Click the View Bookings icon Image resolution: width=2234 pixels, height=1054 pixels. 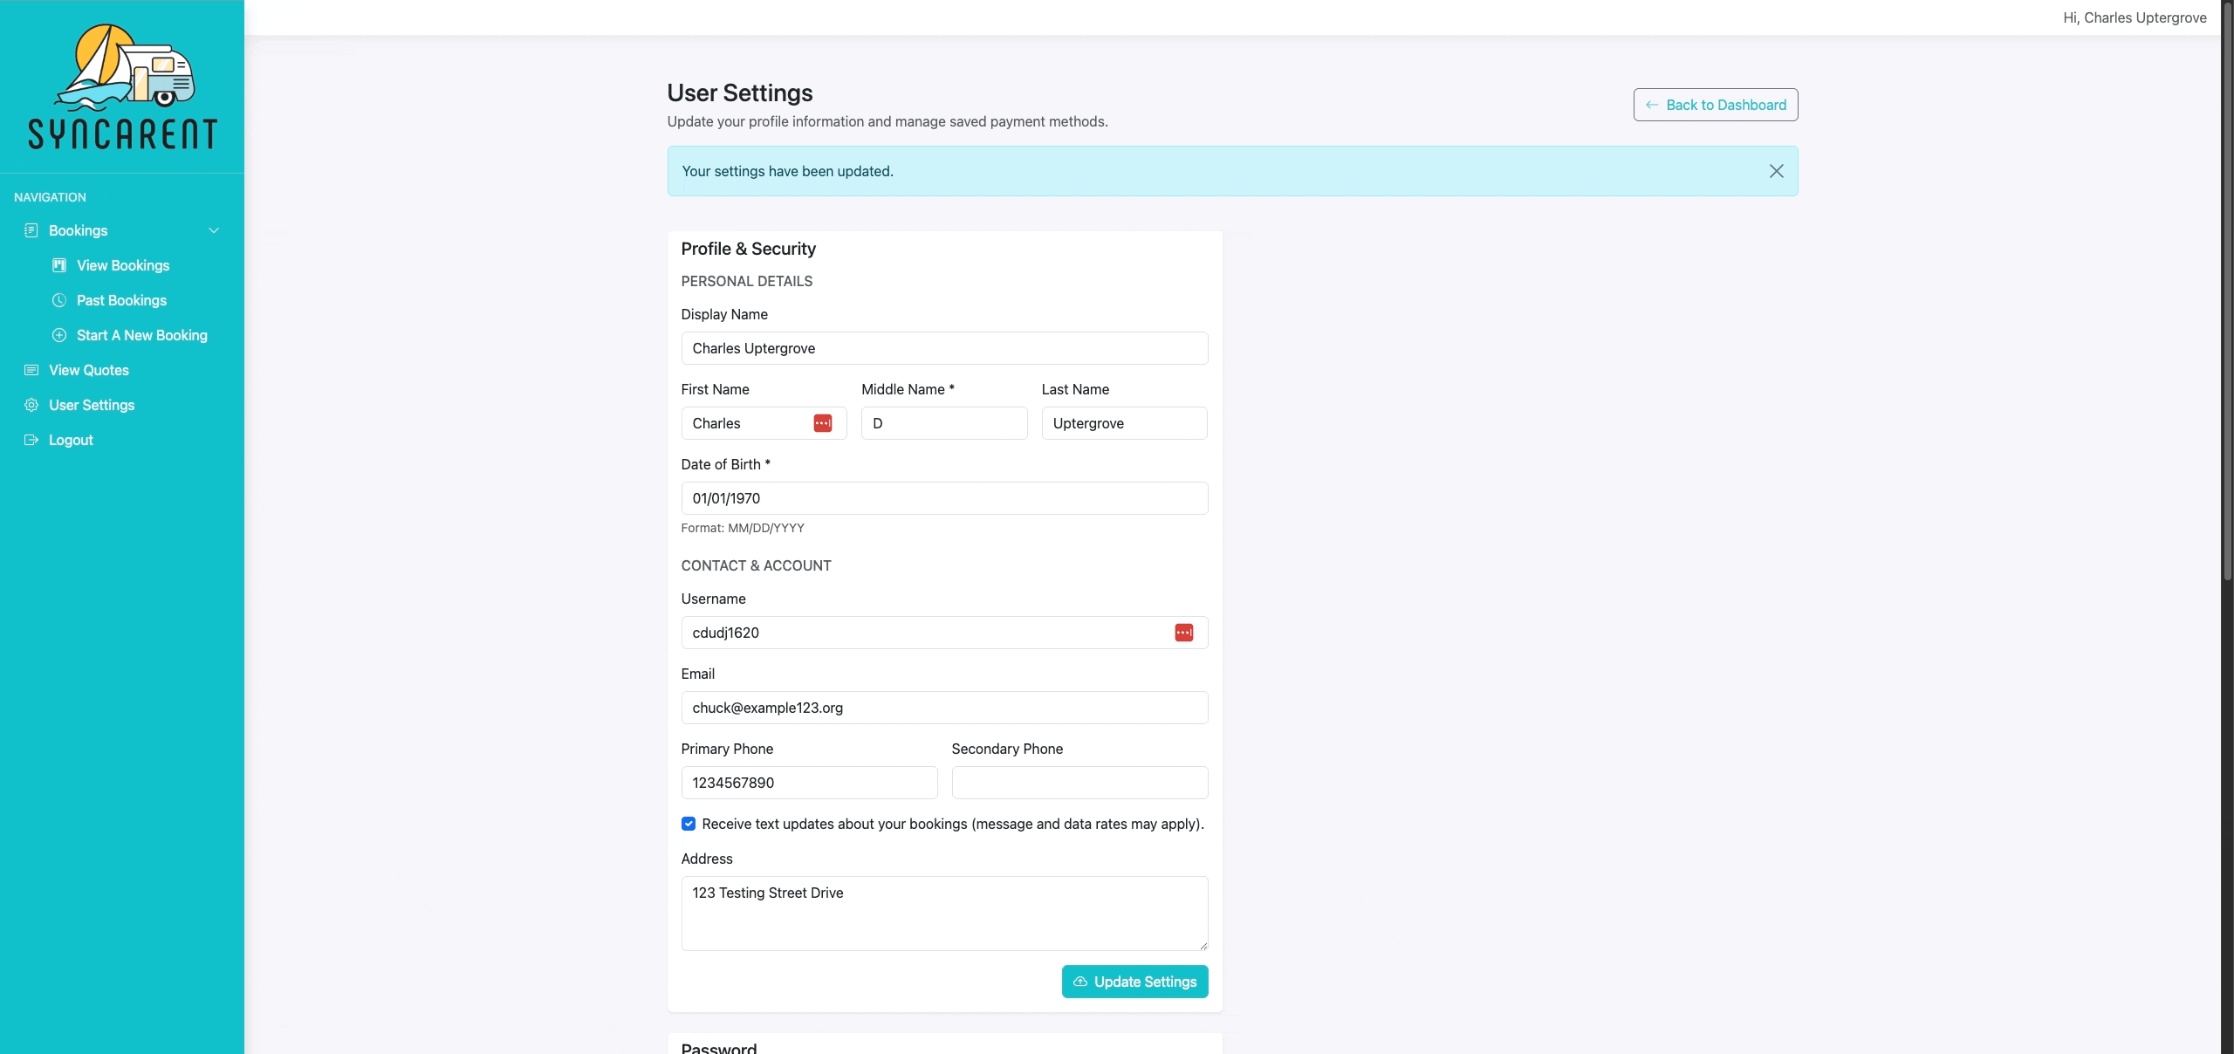tap(59, 265)
